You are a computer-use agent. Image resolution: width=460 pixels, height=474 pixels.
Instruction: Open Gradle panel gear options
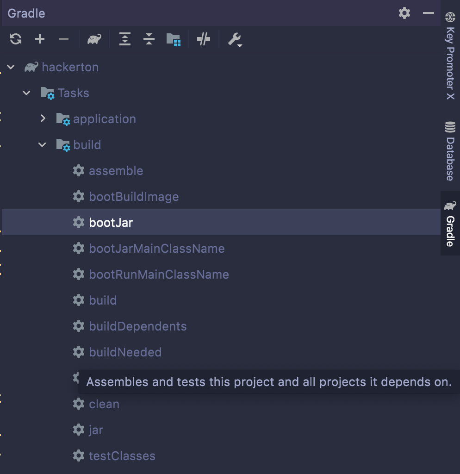(x=404, y=13)
